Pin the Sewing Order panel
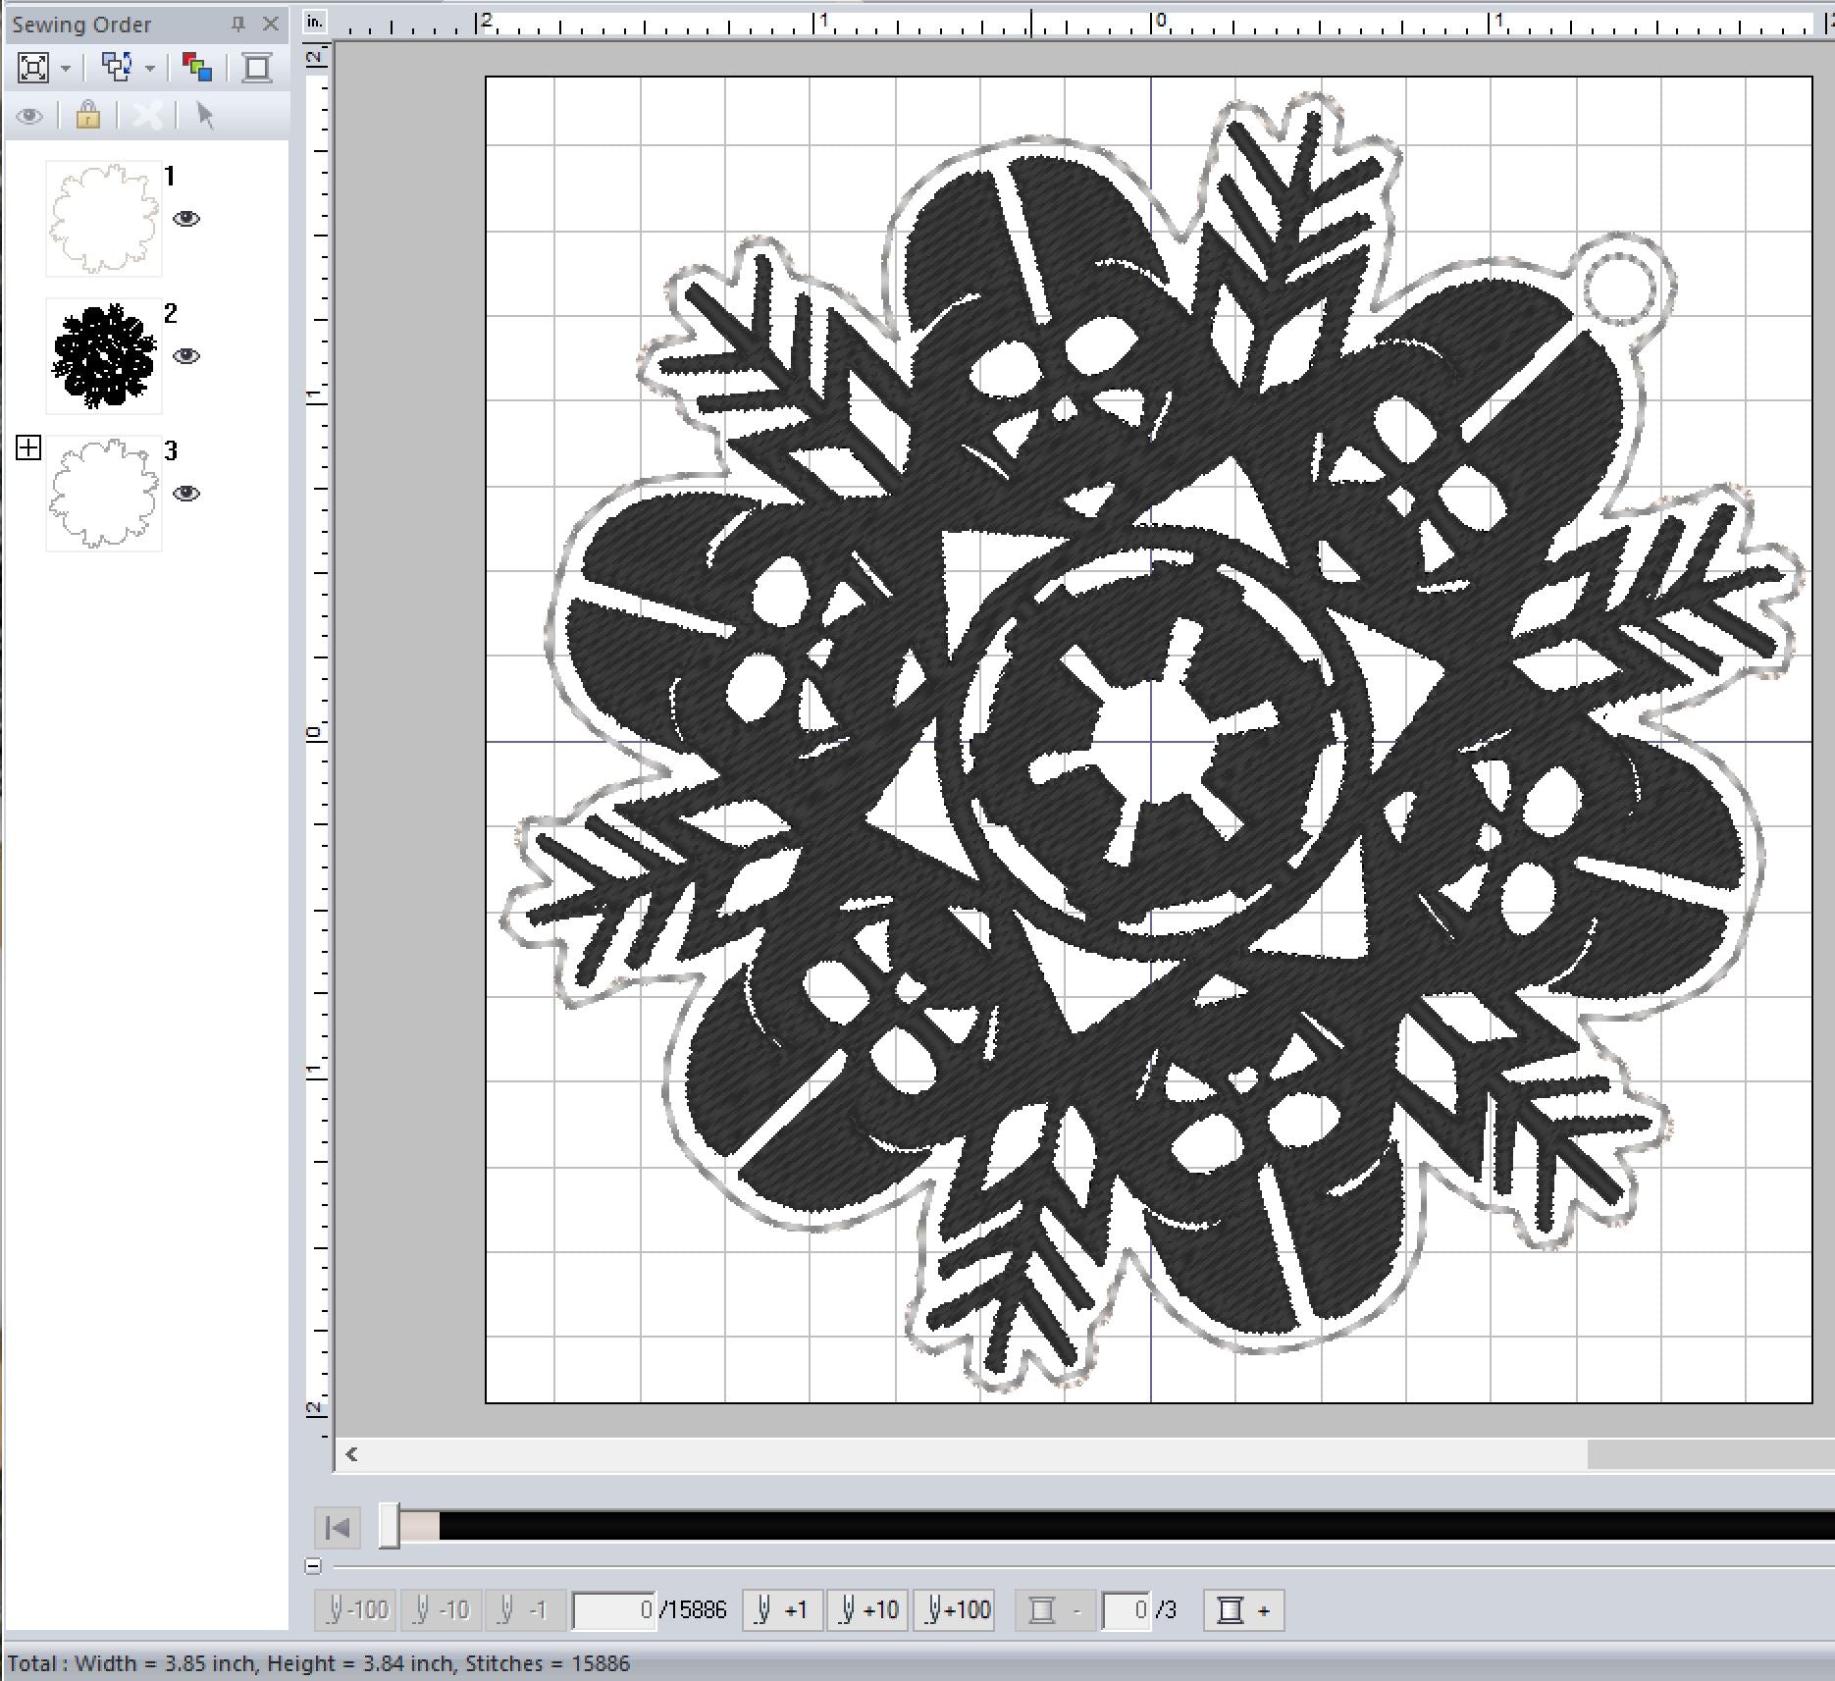Image resolution: width=1835 pixels, height=1681 pixels. (x=237, y=25)
